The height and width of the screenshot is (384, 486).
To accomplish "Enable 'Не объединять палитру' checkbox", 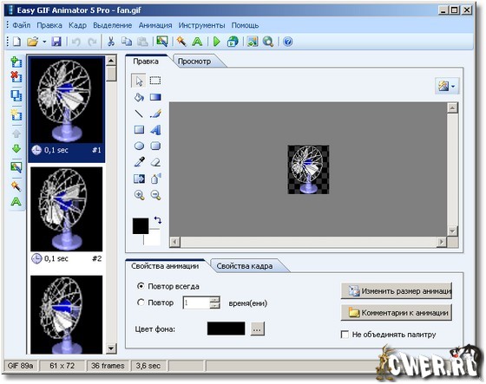I will [345, 335].
